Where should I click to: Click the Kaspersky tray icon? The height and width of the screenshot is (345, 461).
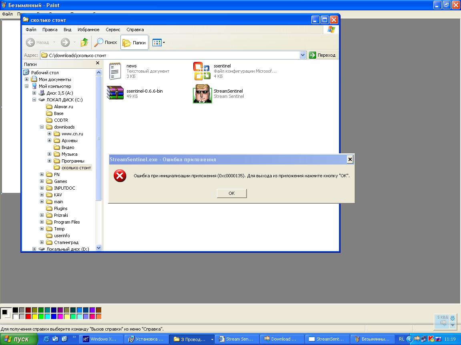click(431, 339)
